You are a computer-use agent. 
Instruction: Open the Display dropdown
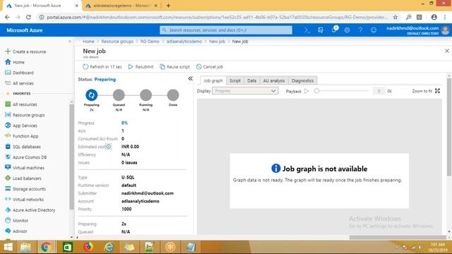245,91
